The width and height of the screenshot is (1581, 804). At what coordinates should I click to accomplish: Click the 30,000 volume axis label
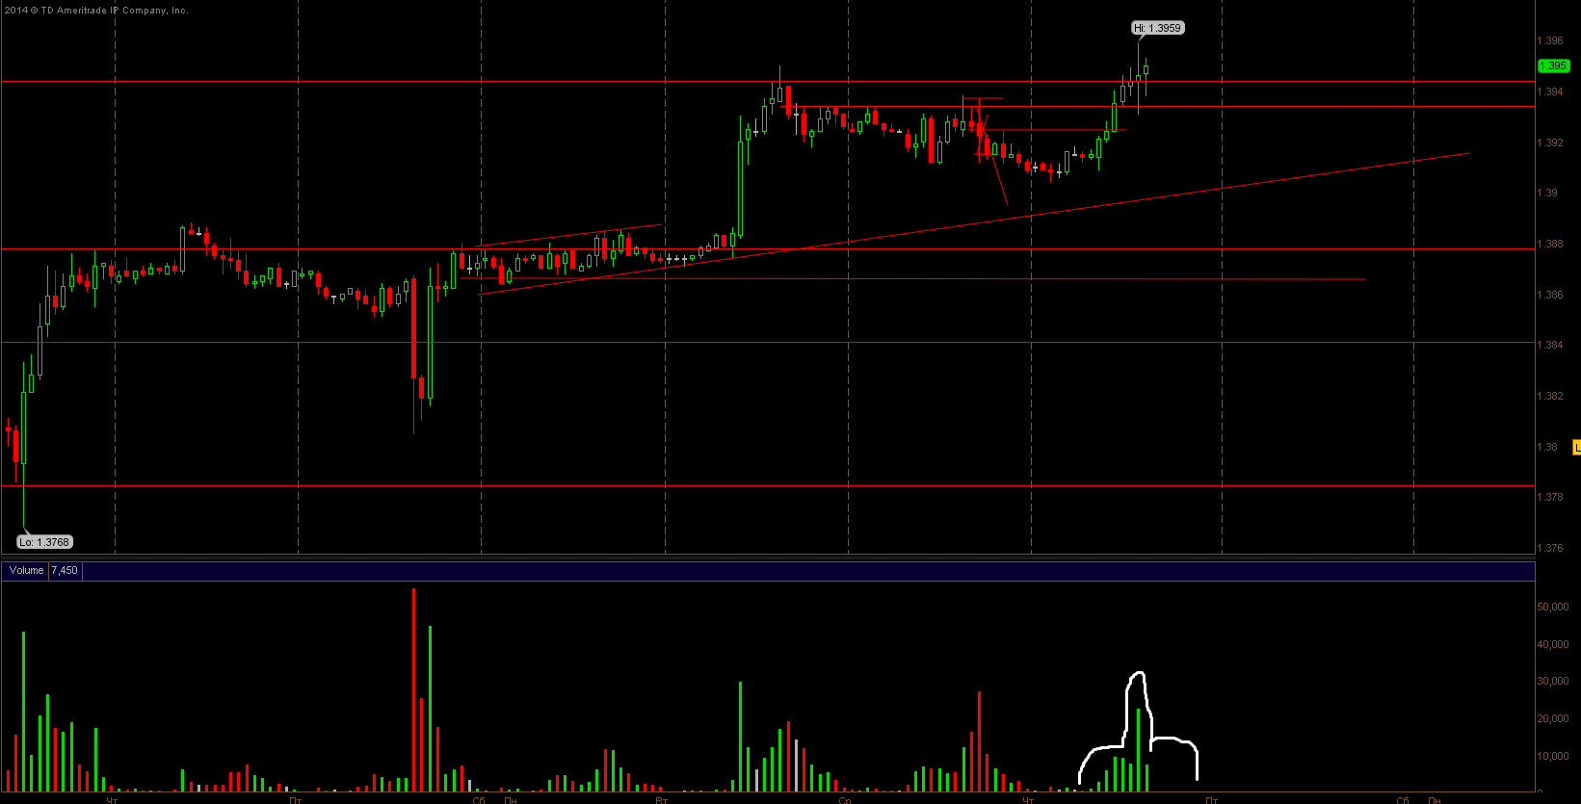[1553, 681]
